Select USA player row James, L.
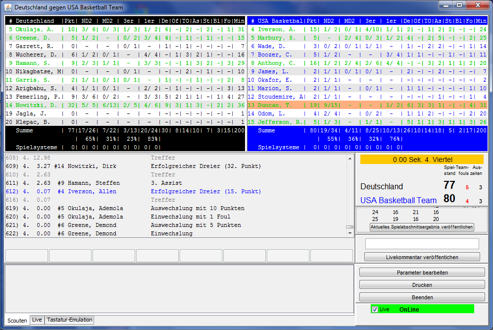493x330 pixels. [x=367, y=71]
